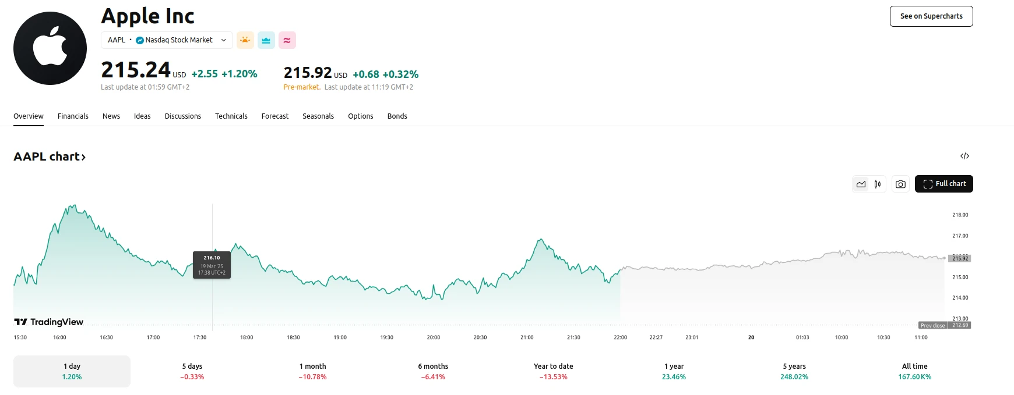Take a chart snapshot with camera icon
Viewport: 1014px width, 395px height.
coord(900,184)
